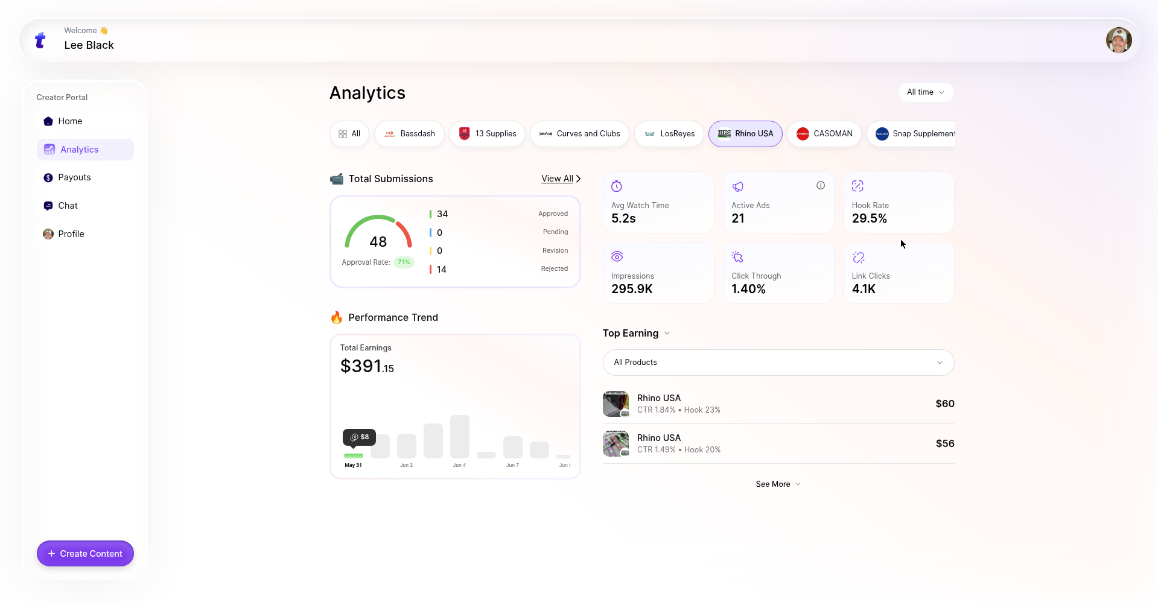Click the Snap Supplements blue logo
The width and height of the screenshot is (1158, 602).
(x=882, y=134)
